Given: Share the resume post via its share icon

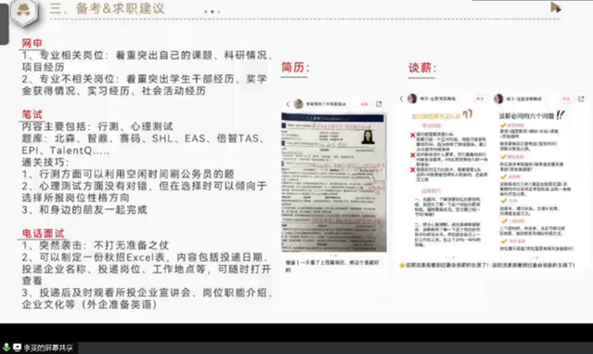Looking at the screenshot, I should [379, 104].
